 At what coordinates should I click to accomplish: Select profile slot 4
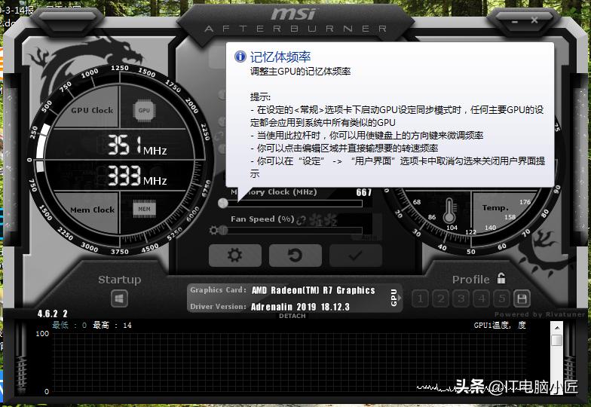point(481,299)
